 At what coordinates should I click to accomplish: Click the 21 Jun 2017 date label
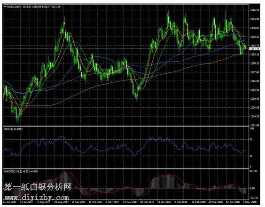[10, 202]
